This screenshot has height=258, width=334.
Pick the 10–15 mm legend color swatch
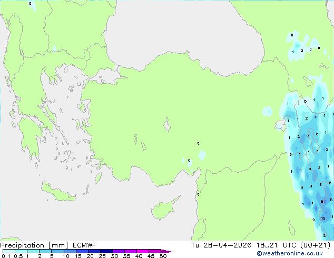tap(70, 251)
